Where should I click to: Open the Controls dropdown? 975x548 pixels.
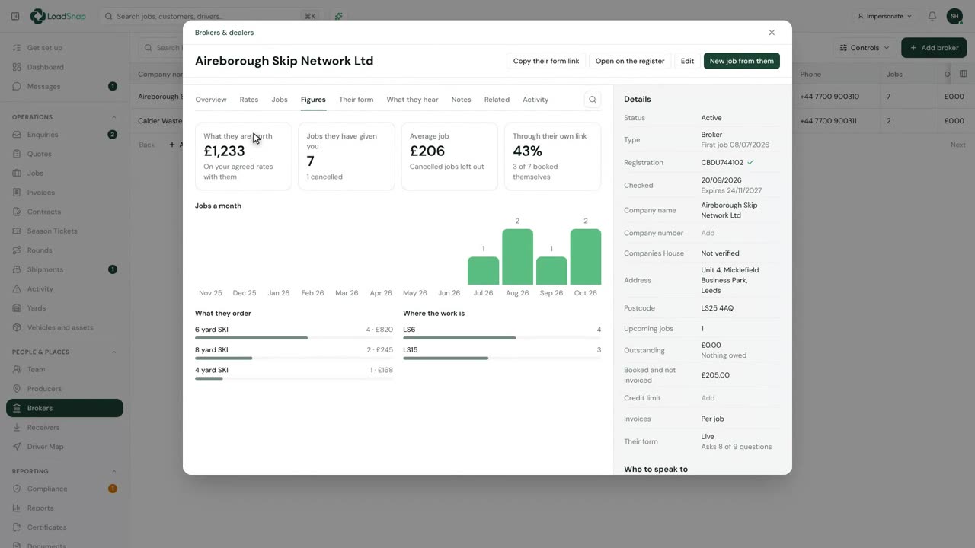click(865, 48)
